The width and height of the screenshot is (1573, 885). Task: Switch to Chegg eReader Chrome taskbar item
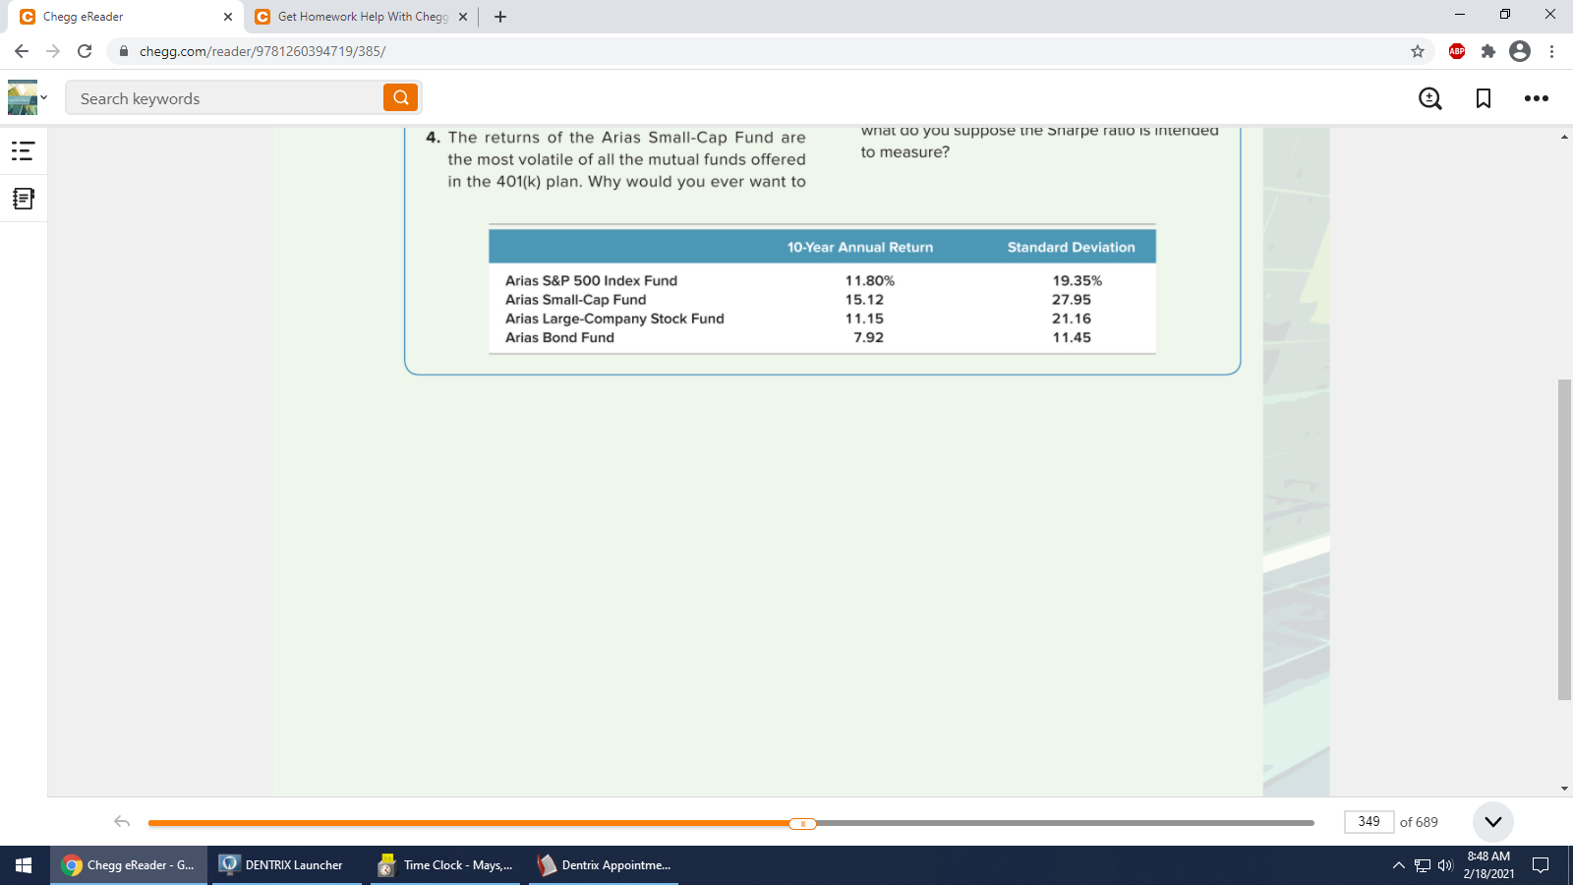(129, 865)
